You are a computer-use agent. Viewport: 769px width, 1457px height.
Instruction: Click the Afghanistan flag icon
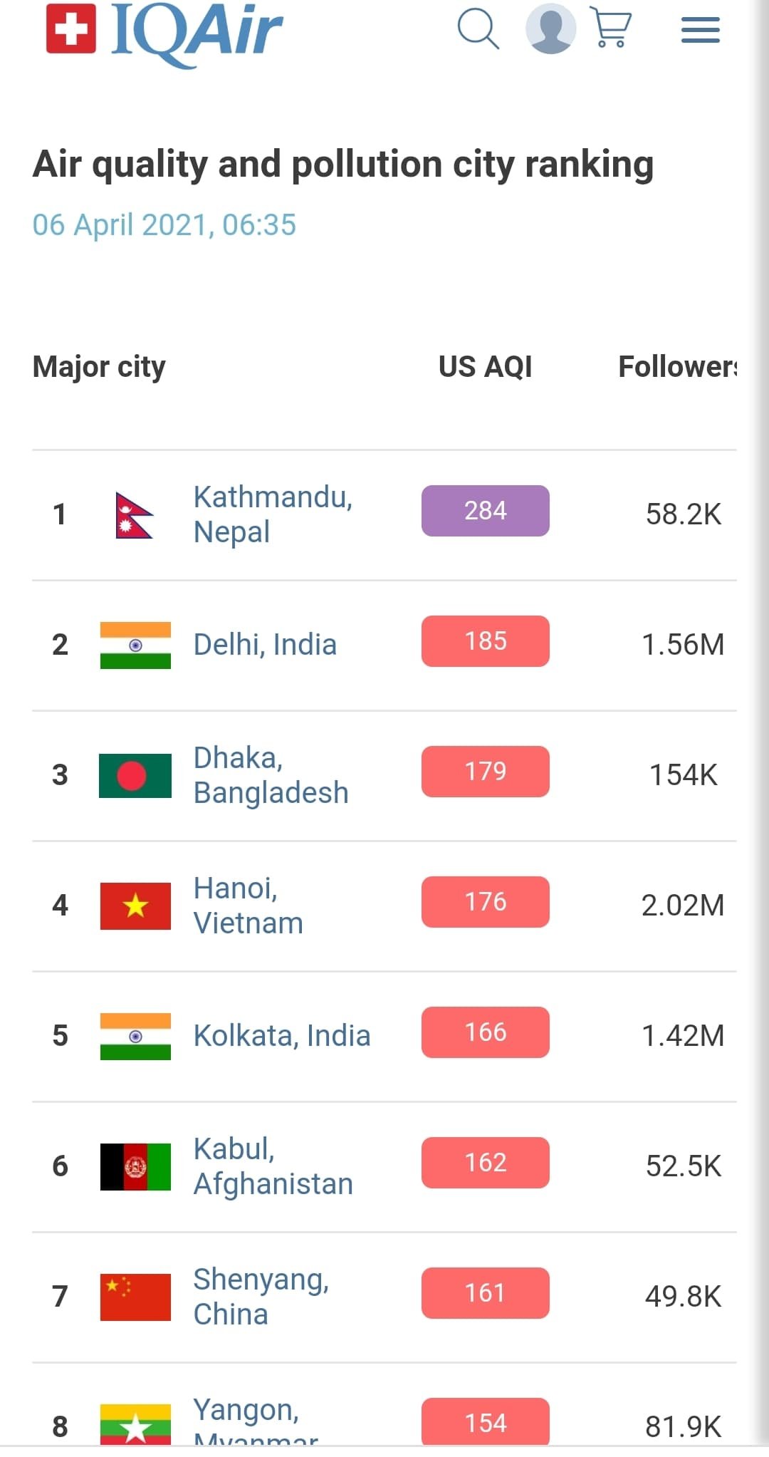coord(135,1166)
